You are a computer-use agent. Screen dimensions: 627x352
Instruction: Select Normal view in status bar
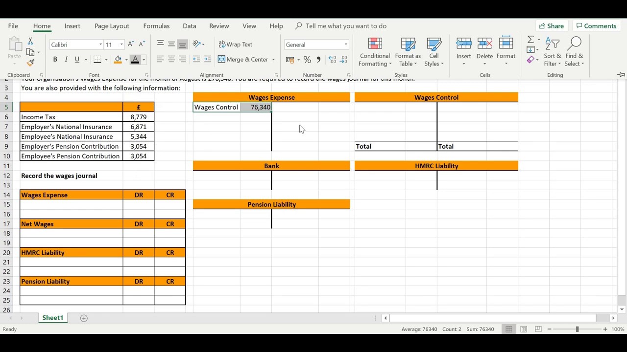509,329
